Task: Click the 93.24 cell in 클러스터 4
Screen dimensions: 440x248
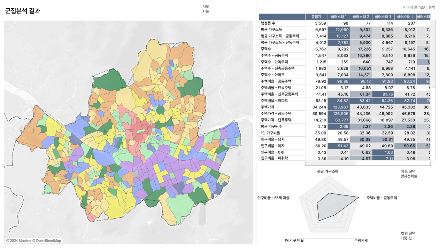Action: pyautogui.click(x=405, y=81)
